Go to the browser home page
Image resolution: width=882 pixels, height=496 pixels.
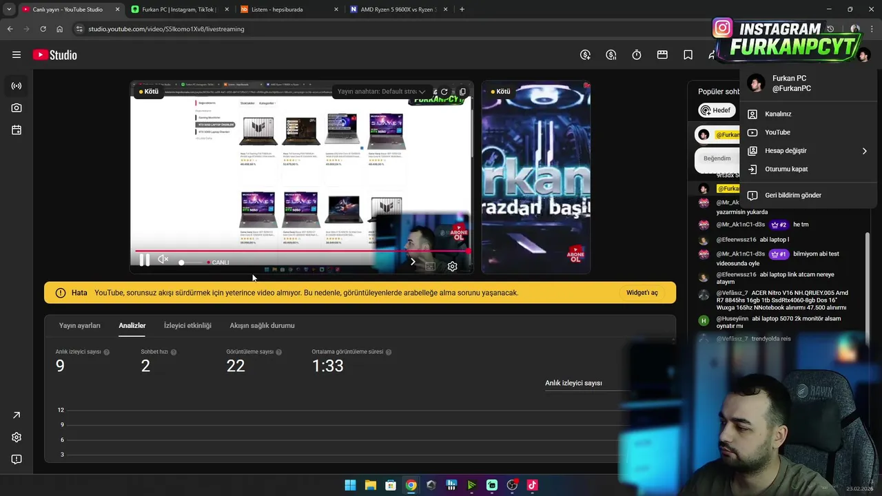(59, 29)
